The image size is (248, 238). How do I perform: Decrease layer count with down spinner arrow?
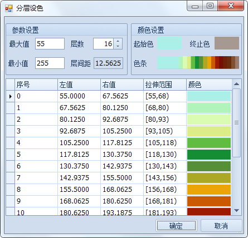click(118, 46)
